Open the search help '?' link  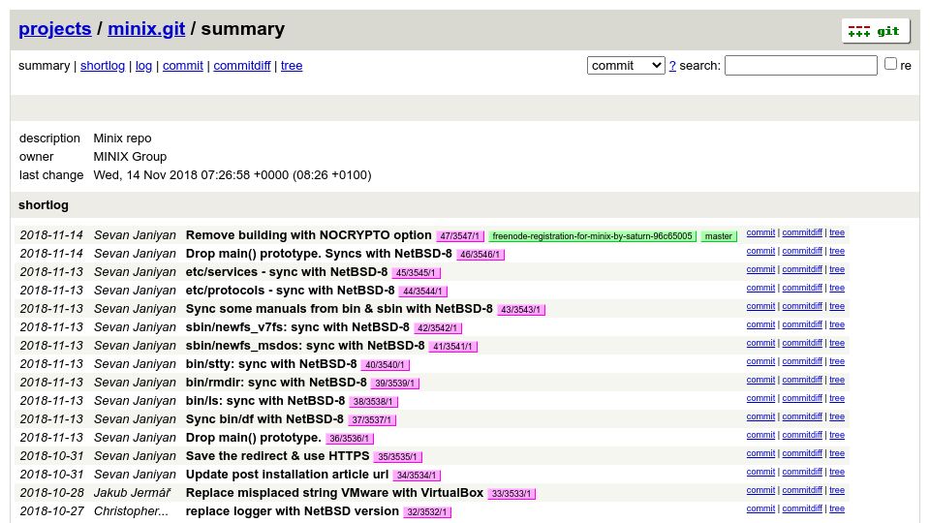672,66
